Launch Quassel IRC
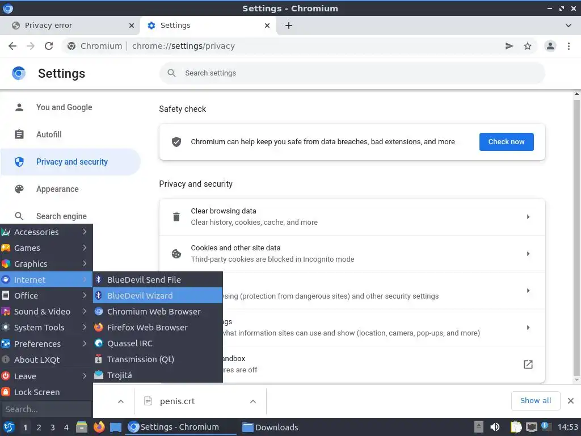 pyautogui.click(x=158, y=343)
